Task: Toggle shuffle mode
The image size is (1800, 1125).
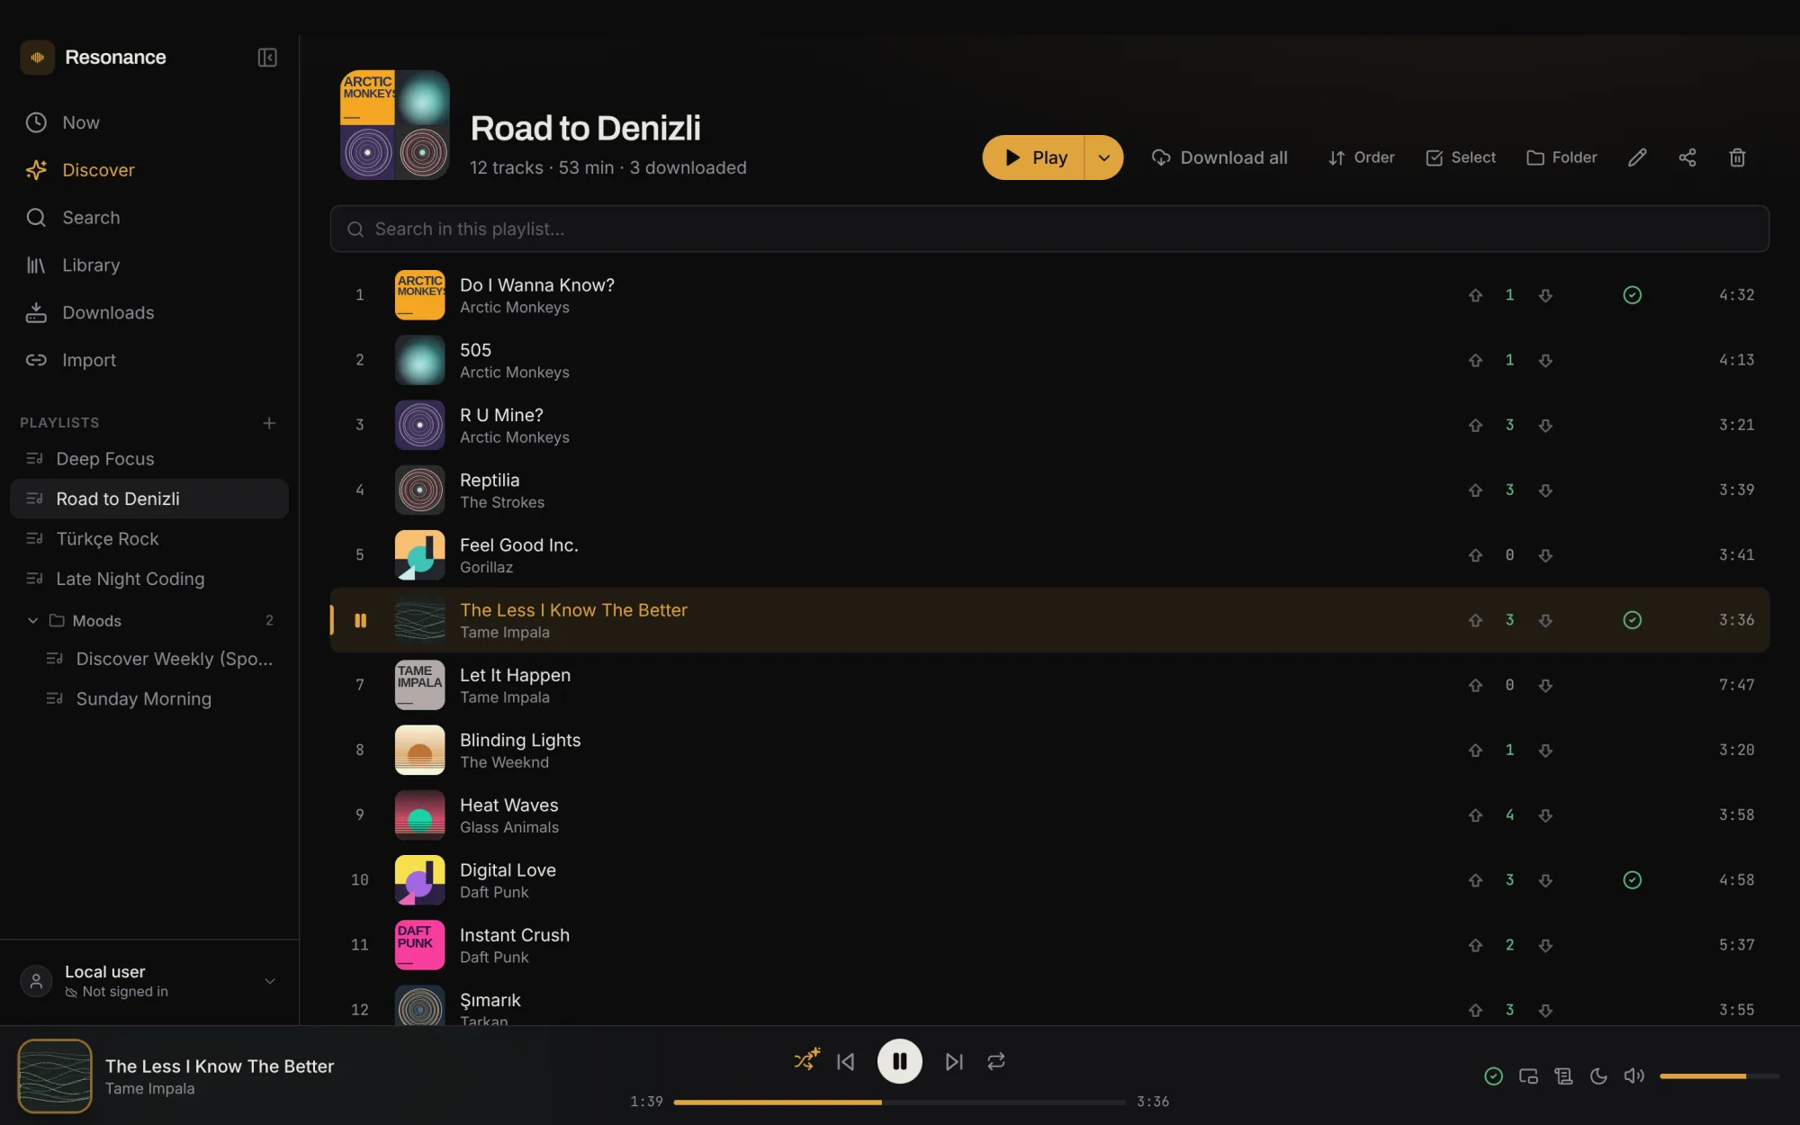Action: [x=807, y=1059]
